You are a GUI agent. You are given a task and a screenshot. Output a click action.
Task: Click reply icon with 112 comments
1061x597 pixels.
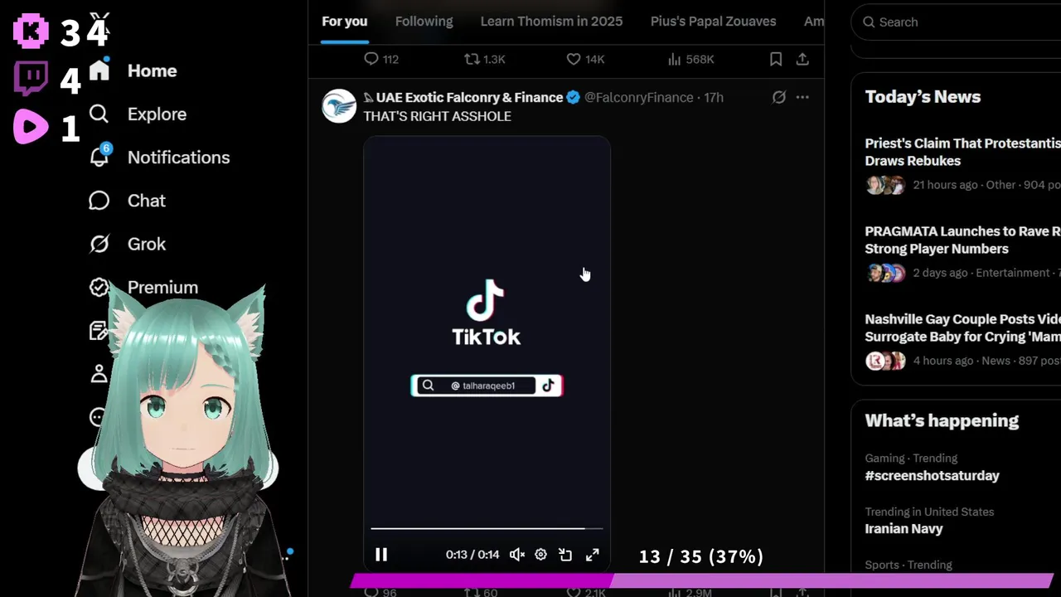coord(371,59)
